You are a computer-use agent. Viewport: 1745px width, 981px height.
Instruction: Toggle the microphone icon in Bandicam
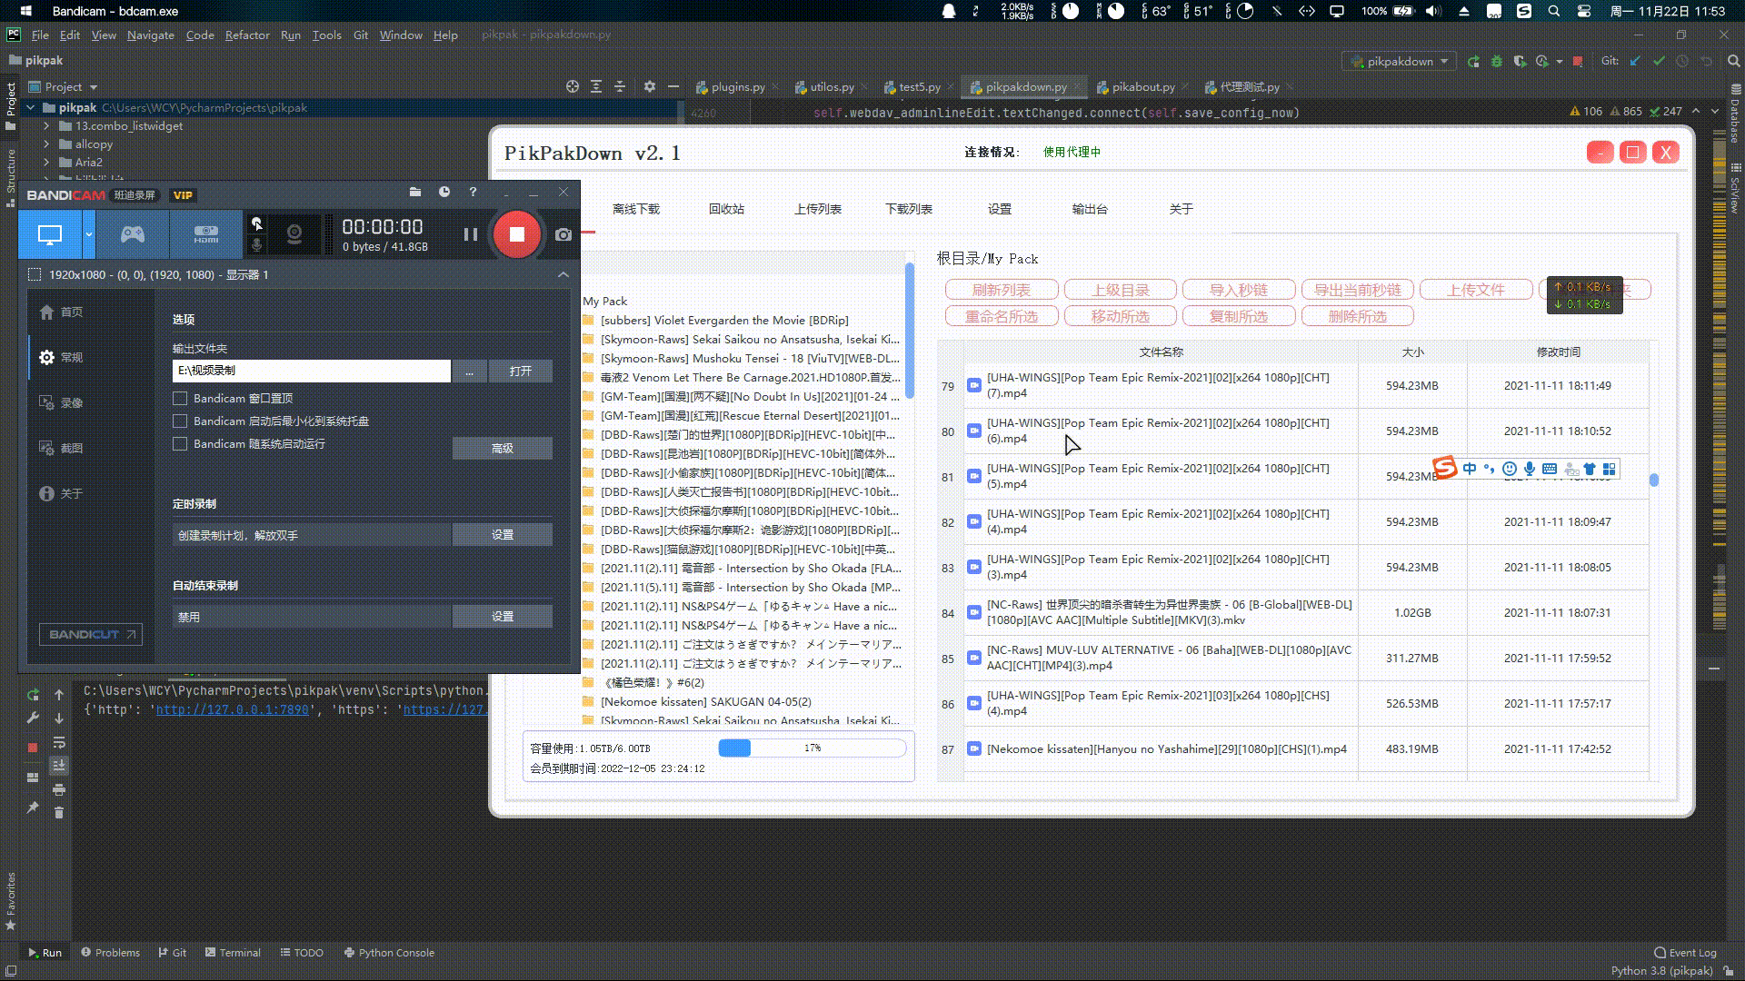(x=257, y=245)
